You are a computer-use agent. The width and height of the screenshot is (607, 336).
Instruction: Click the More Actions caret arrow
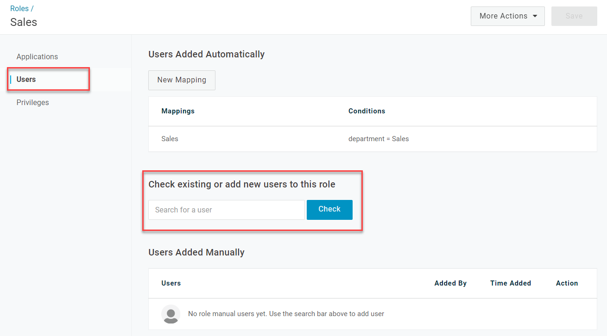pos(535,16)
